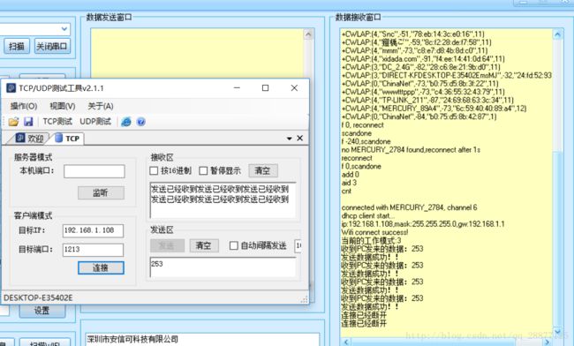Focus the receive area text box
The height and width of the screenshot is (346, 574).
[223, 200]
